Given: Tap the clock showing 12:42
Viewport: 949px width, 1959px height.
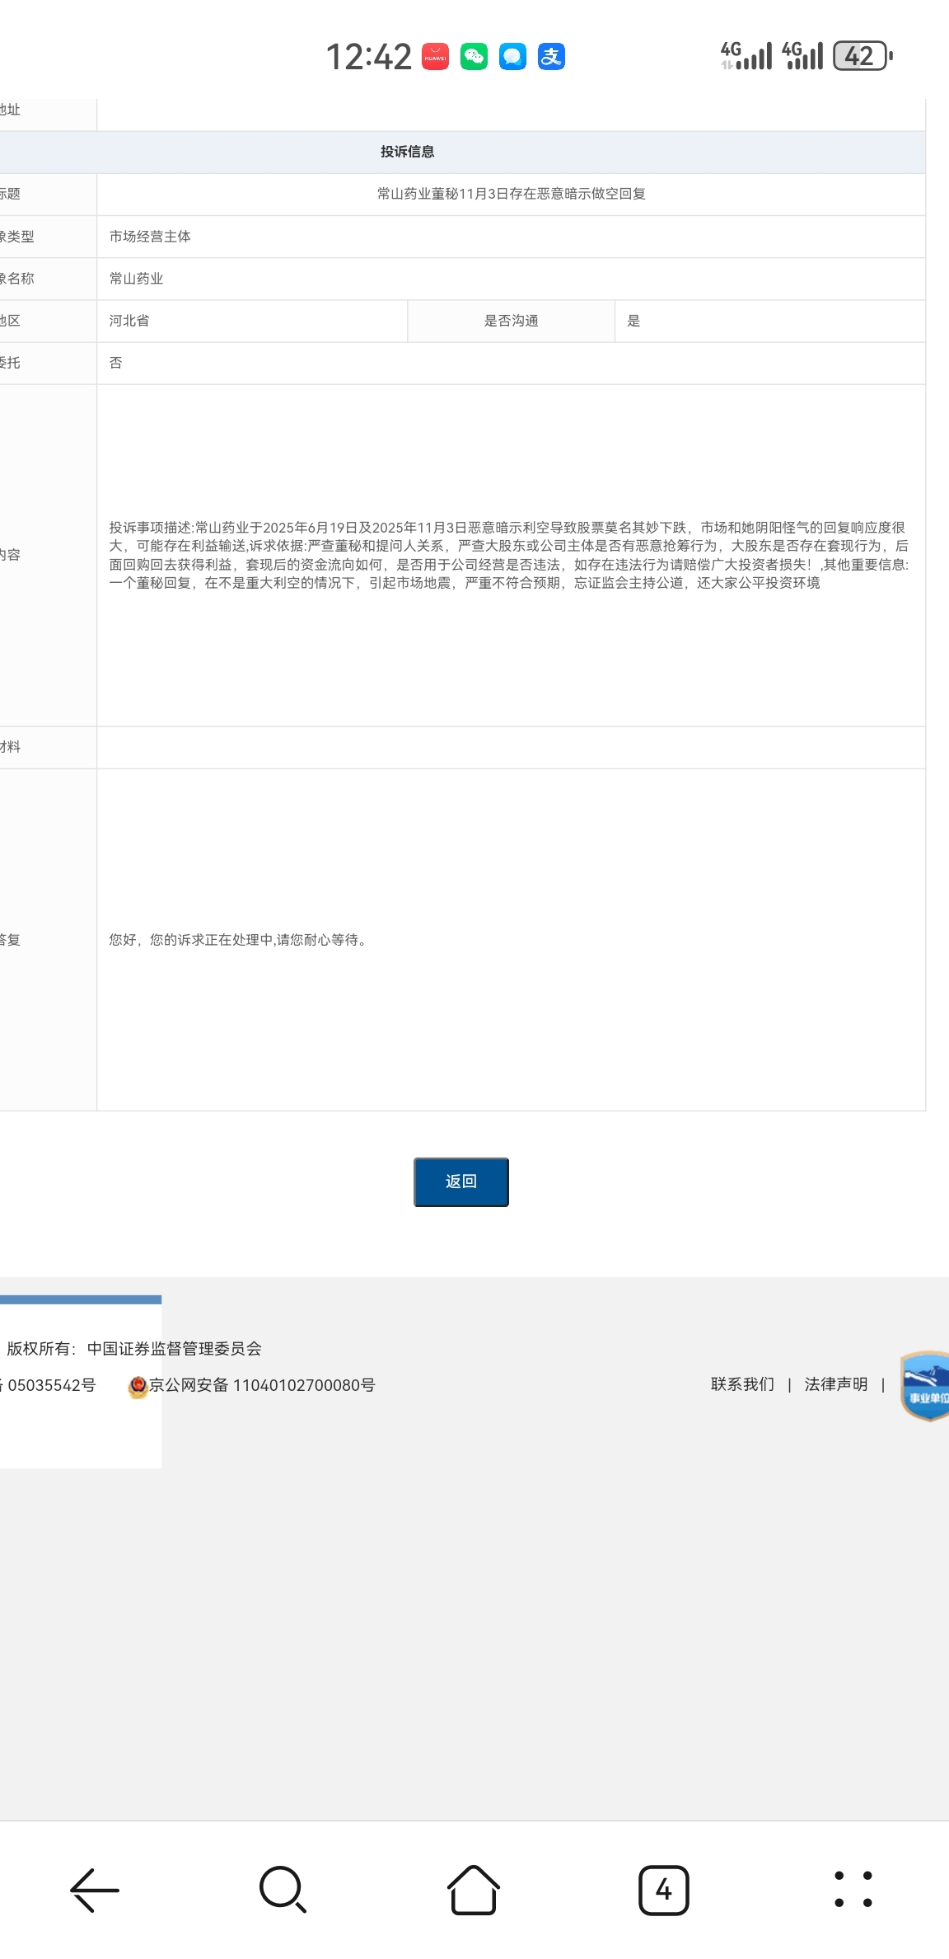Looking at the screenshot, I should click(x=369, y=57).
